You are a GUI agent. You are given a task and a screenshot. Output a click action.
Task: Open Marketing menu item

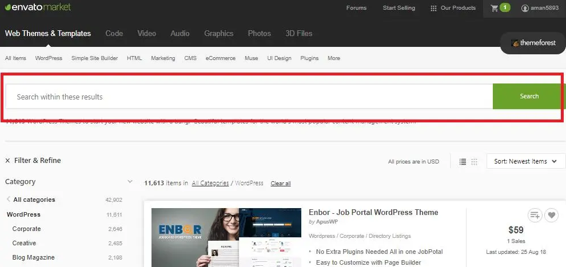(163, 58)
